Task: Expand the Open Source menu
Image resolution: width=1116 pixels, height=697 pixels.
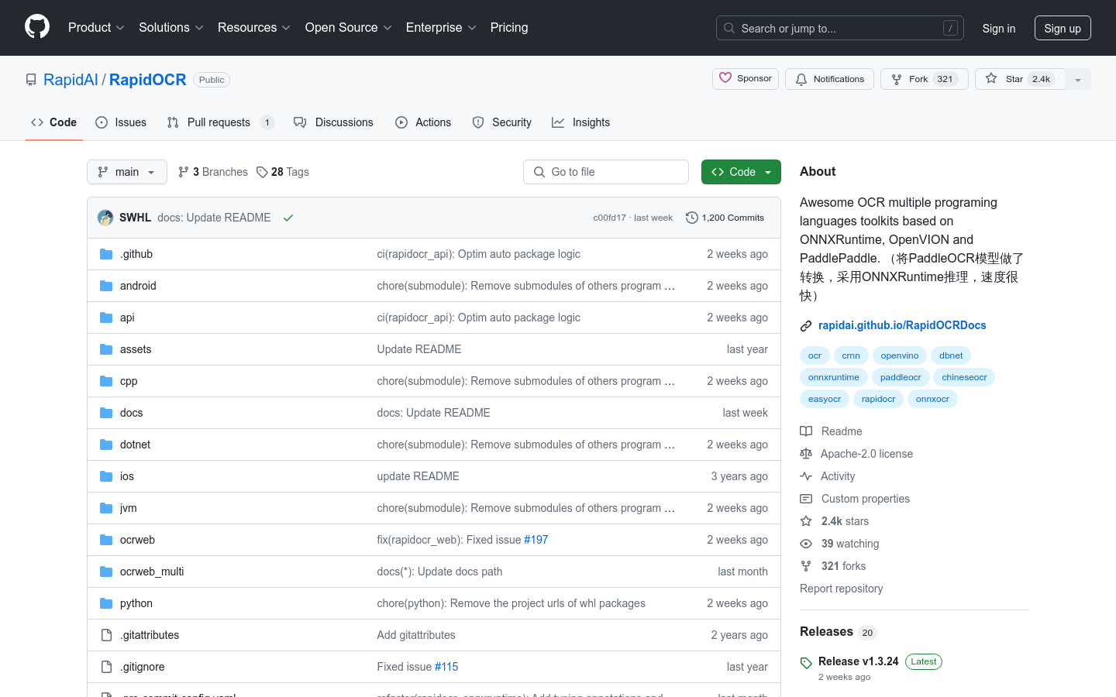Action: (349, 28)
